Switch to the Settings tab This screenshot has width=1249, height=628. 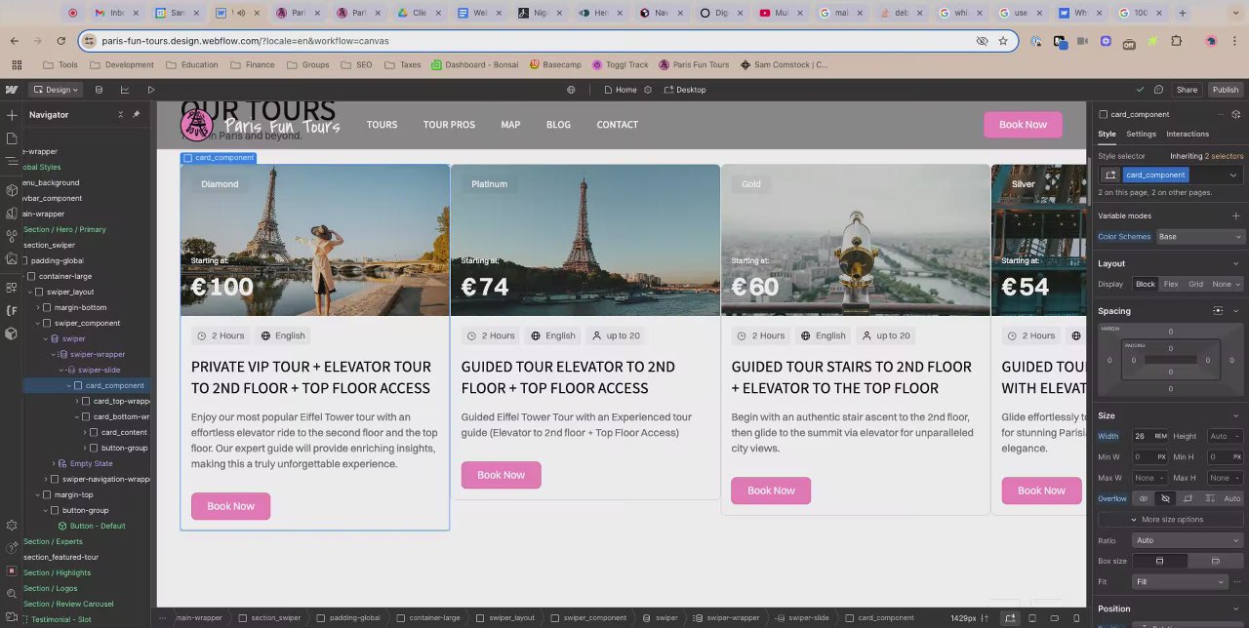click(x=1141, y=135)
